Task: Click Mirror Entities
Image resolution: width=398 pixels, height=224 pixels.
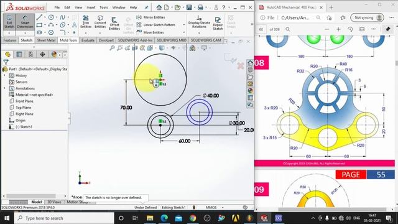Action: (x=150, y=17)
